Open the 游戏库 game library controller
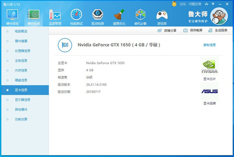Screen dimensions: 234x157 coord(162,16)
